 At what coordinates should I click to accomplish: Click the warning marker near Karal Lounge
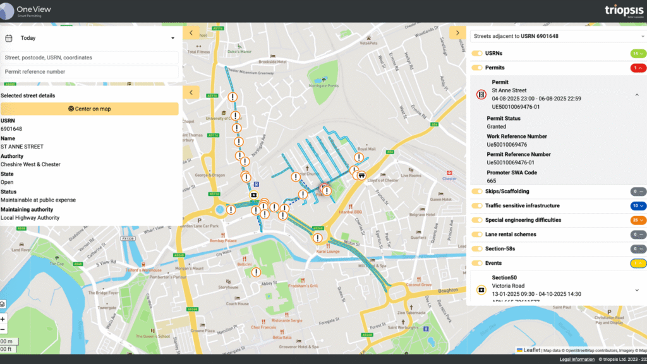(317, 238)
